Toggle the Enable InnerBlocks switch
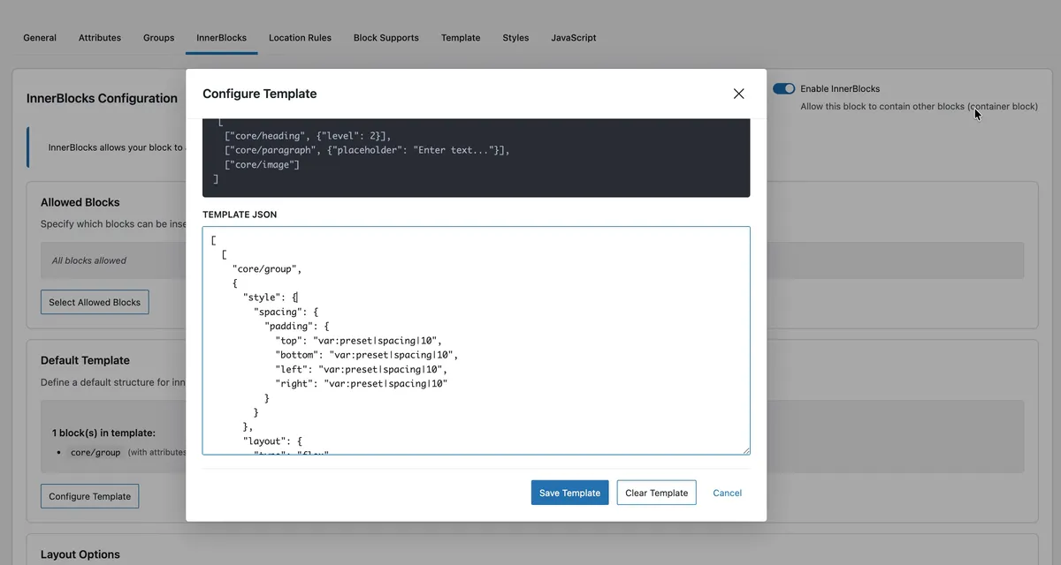 pos(783,88)
